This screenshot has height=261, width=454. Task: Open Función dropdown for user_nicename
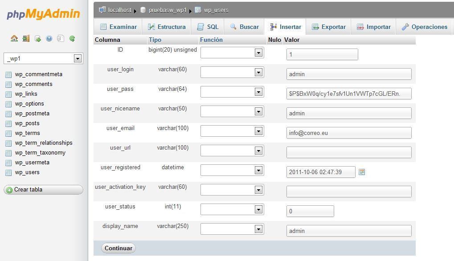[x=232, y=112]
